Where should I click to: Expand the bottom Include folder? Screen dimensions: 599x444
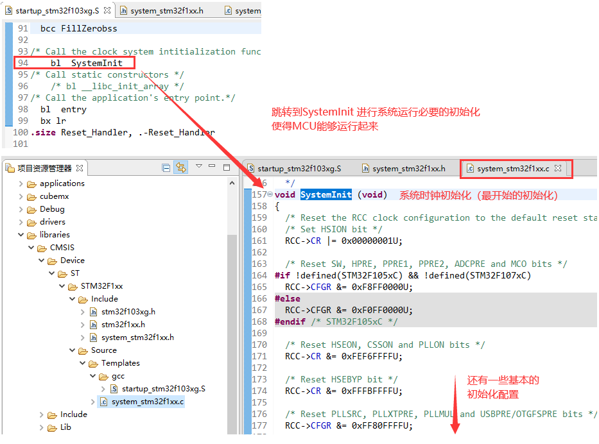(x=41, y=414)
